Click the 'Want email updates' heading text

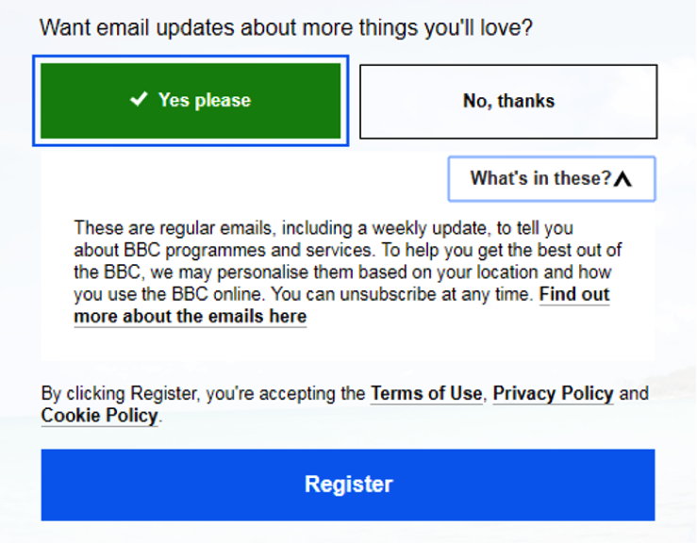click(x=286, y=28)
